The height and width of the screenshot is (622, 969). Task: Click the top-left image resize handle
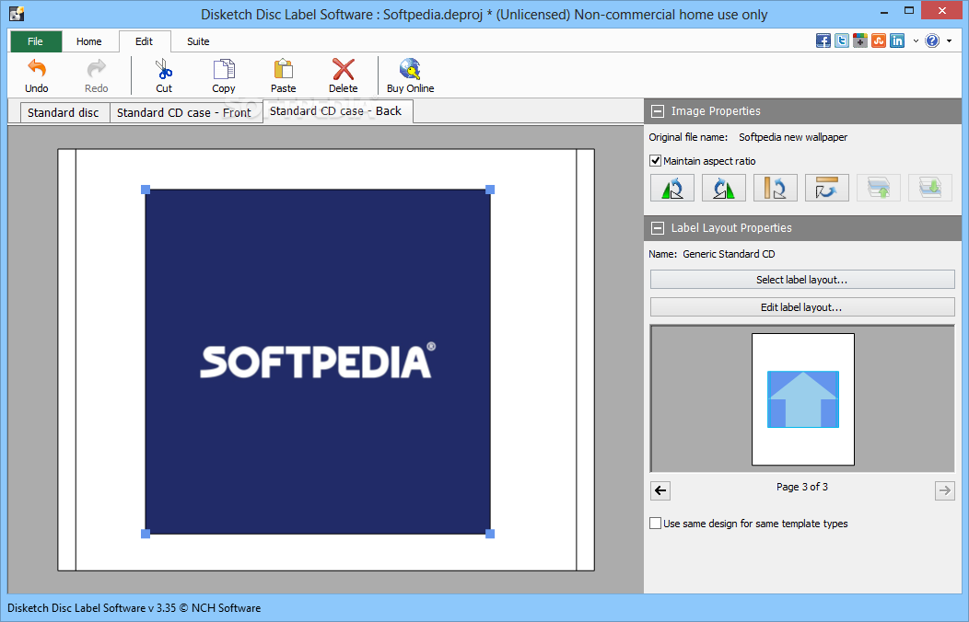click(x=146, y=190)
